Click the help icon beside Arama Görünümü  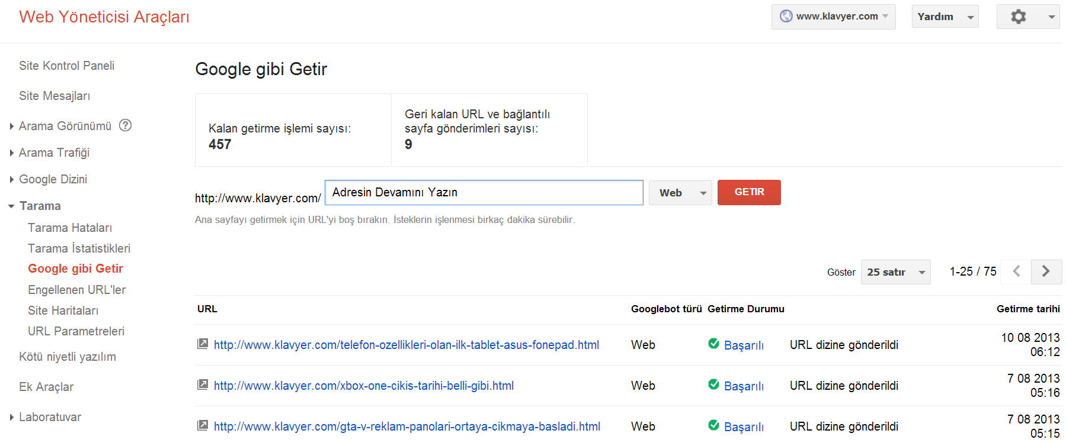click(125, 125)
